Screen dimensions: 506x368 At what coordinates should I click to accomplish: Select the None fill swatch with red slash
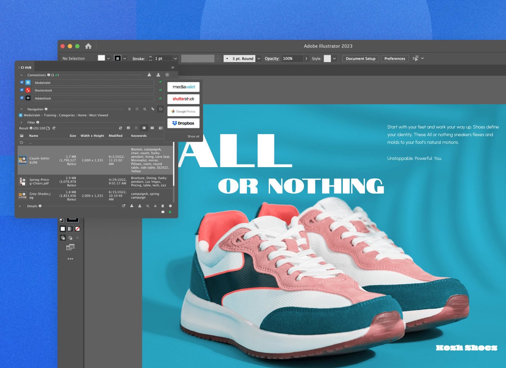click(x=77, y=229)
